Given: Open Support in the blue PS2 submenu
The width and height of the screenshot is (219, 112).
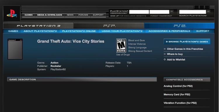Looking at the screenshot, I should point(203,31).
